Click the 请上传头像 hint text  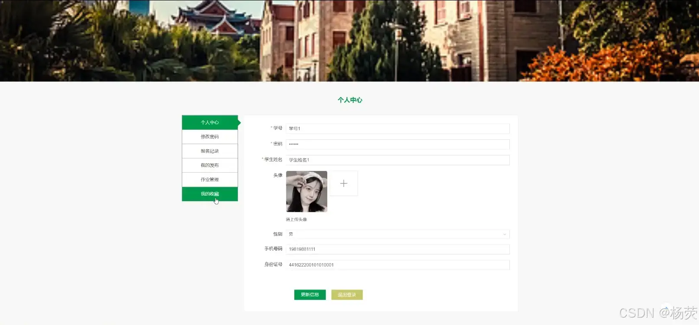click(x=296, y=219)
